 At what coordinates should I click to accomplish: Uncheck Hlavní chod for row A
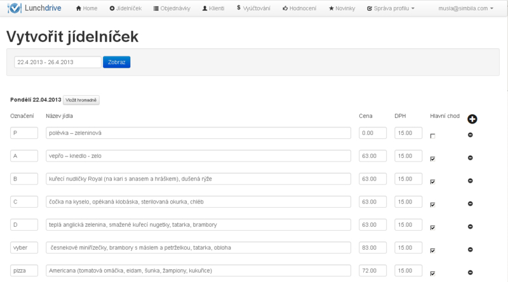click(x=432, y=159)
